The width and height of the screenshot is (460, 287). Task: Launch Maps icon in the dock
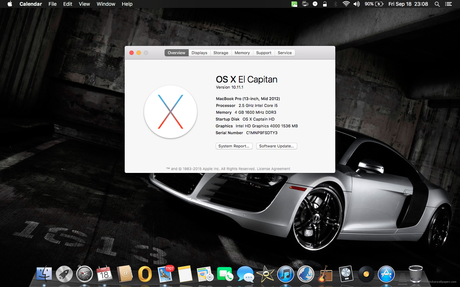pos(205,274)
